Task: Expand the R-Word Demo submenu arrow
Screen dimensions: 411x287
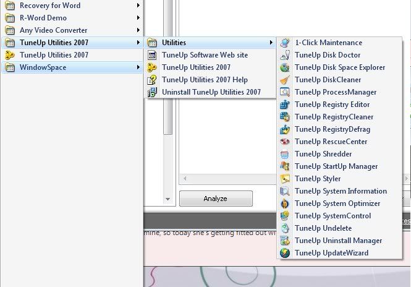Action: (x=138, y=17)
